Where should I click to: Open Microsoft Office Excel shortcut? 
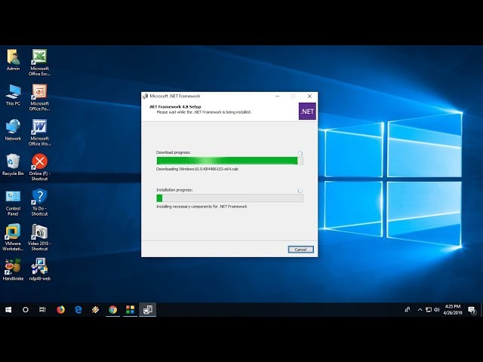[39, 63]
